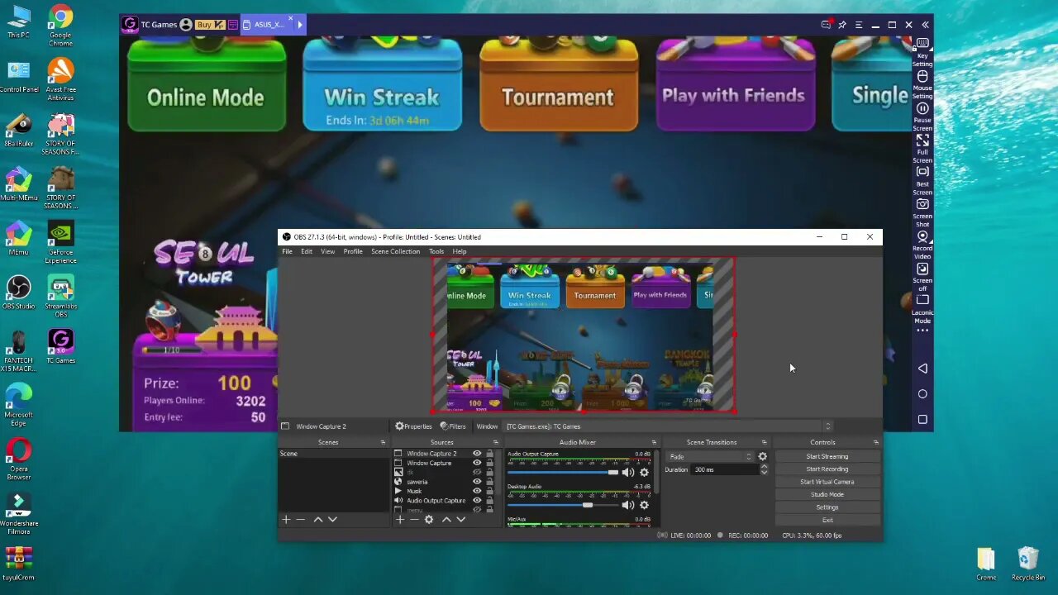The image size is (1058, 595).
Task: Open OBS Profile menu
Action: coord(353,251)
